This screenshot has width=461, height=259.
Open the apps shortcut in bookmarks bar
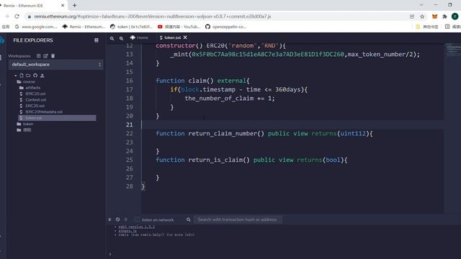[x=6, y=27]
